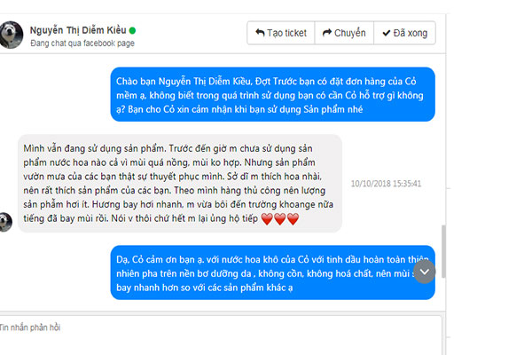Create a ticket with Tạo ticket button

tap(281, 33)
